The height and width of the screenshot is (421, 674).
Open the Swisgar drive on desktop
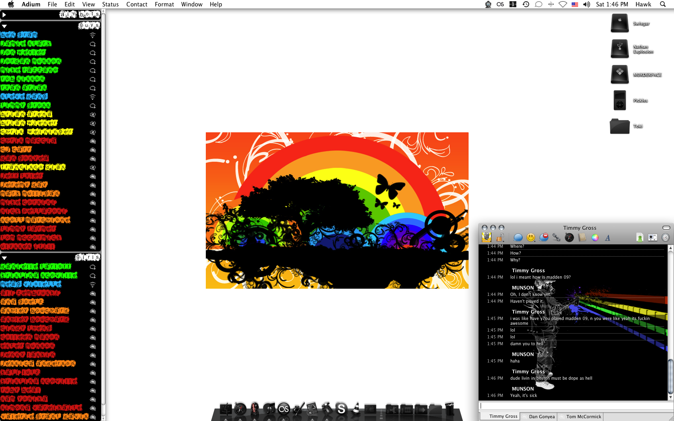click(620, 23)
